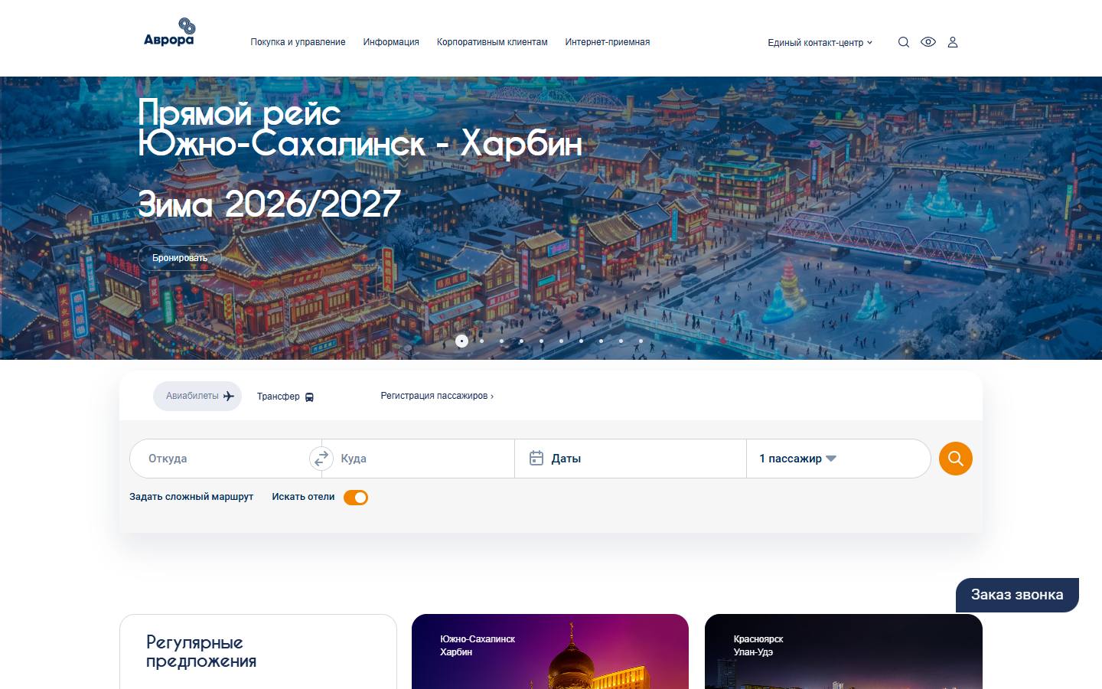Open the Заказ звонка callback button
Image resolution: width=1102 pixels, height=689 pixels.
(1017, 595)
